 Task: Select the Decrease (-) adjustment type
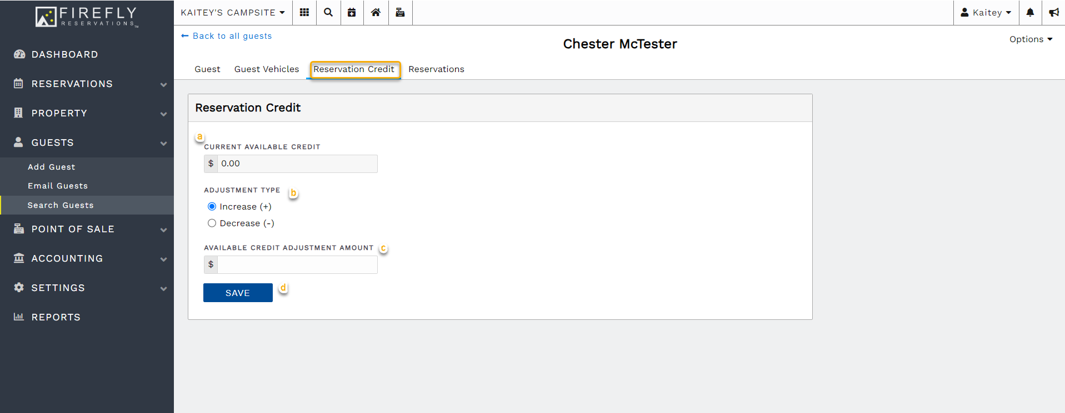[212, 223]
